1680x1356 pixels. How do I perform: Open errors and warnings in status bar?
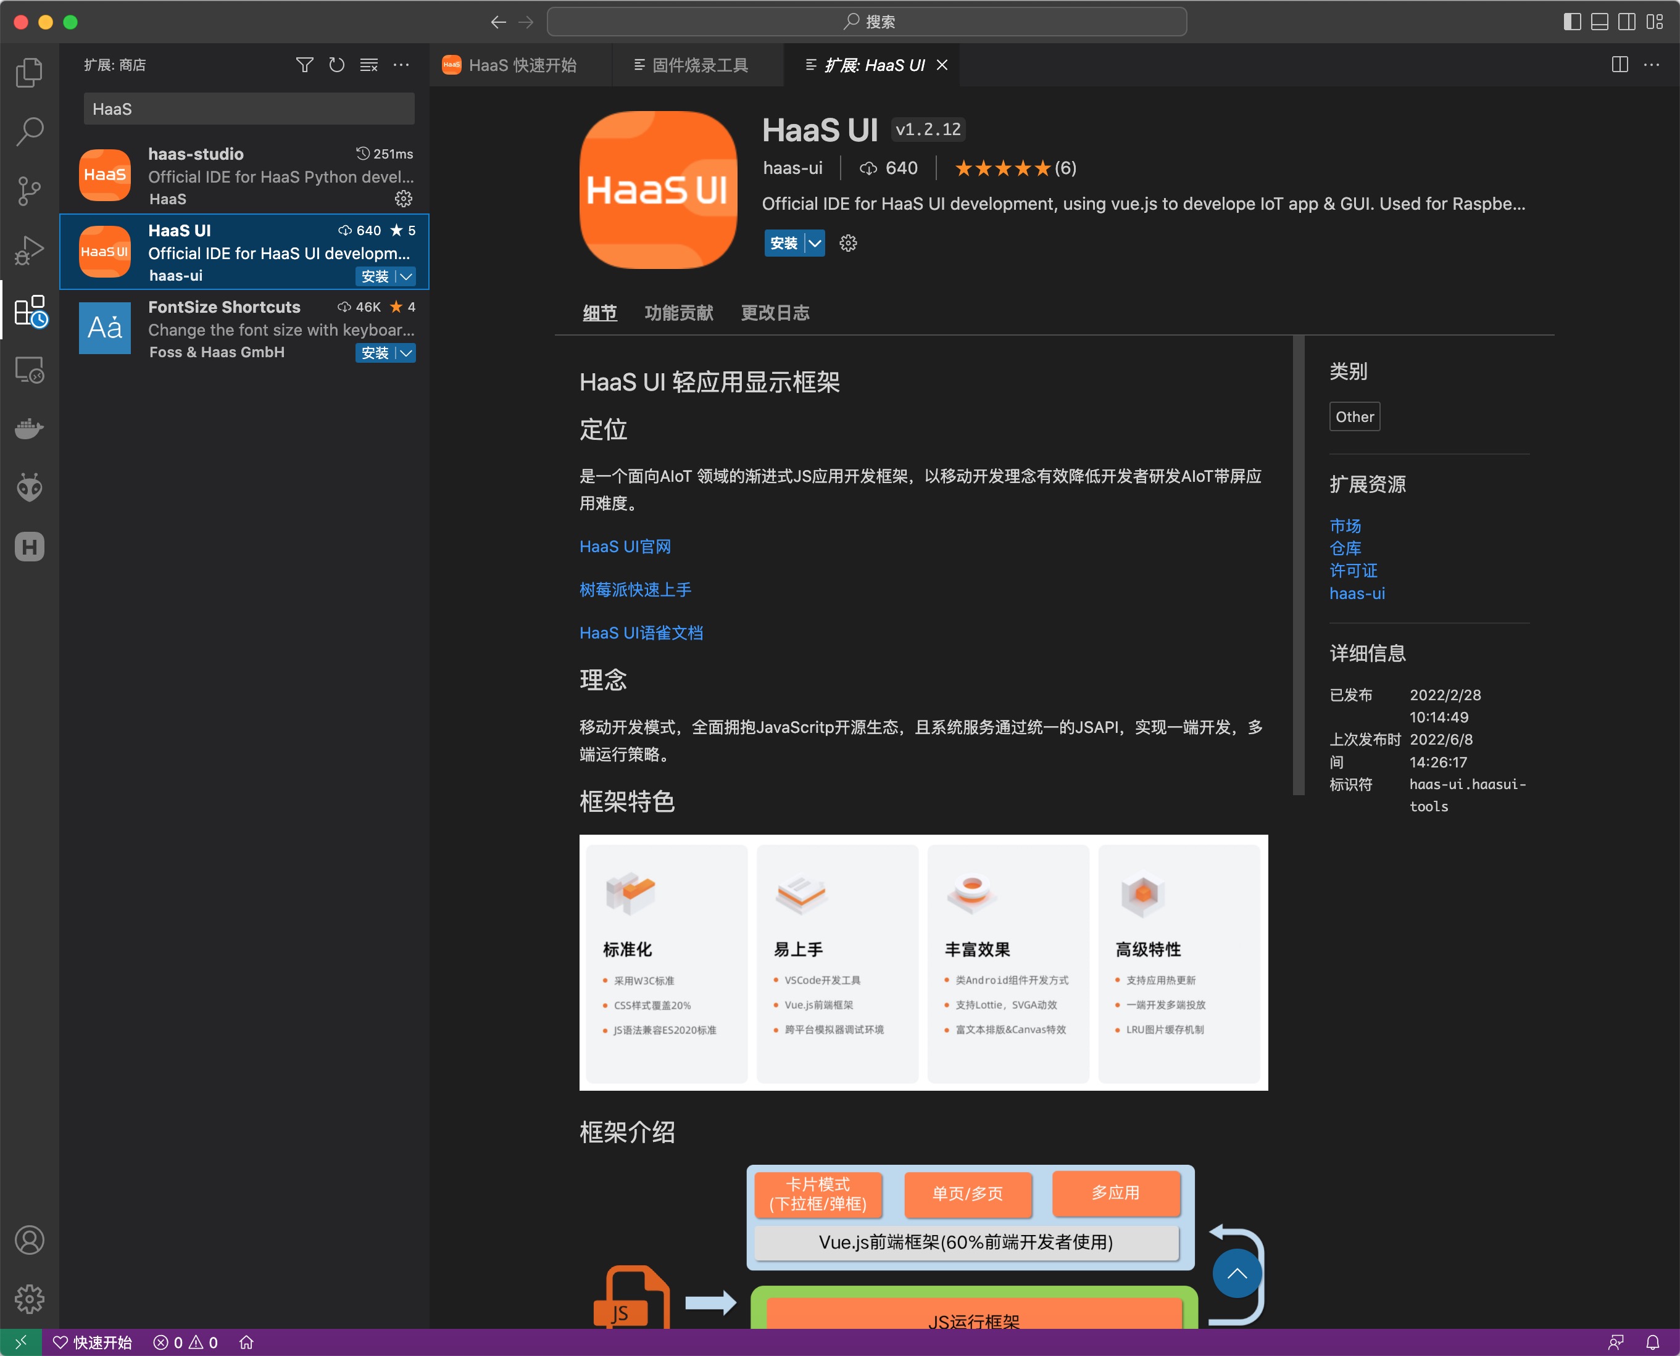click(x=185, y=1342)
